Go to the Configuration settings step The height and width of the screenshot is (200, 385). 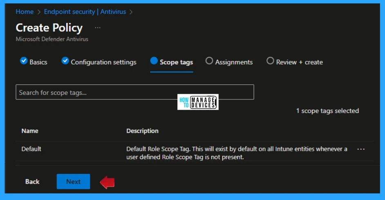click(99, 62)
